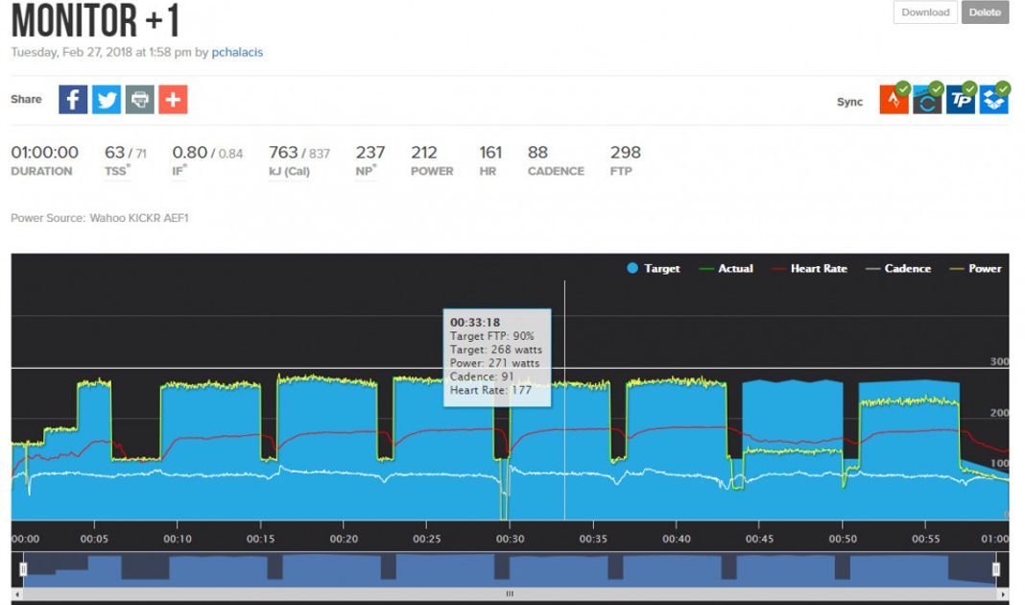Click the 00:45 mark on the time axis
Viewport: 1025px width, 605px height.
(758, 539)
